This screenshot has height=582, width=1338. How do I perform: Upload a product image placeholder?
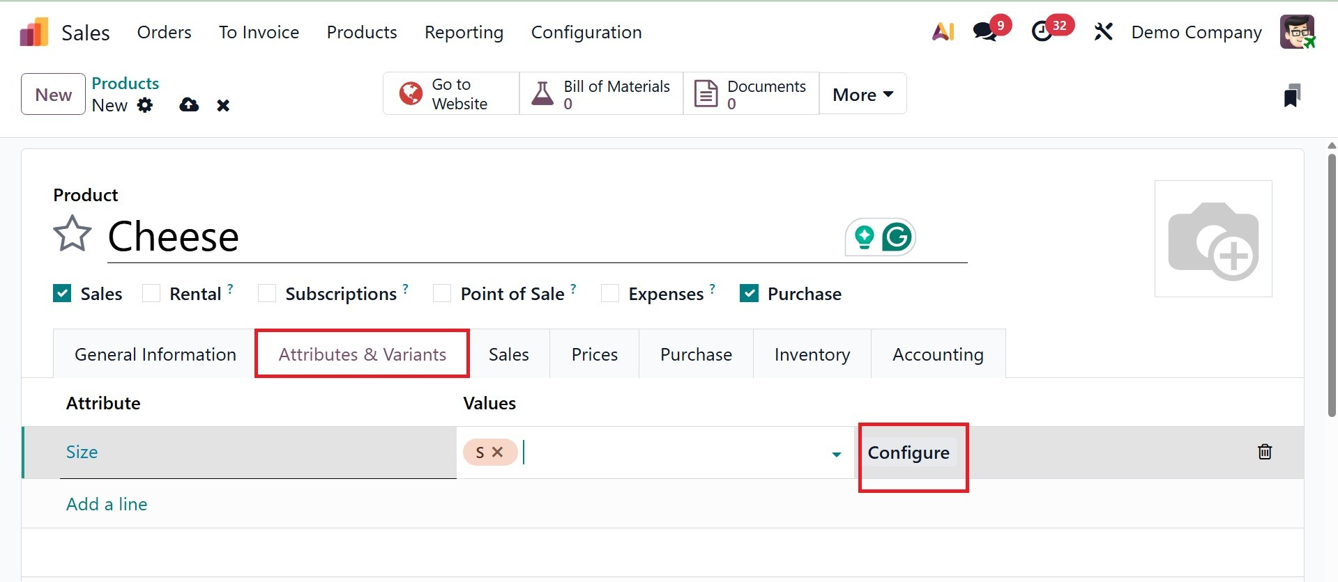click(x=1213, y=239)
